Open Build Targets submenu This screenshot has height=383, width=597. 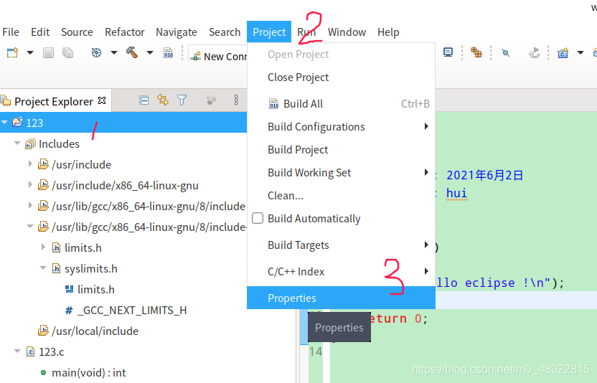pyautogui.click(x=341, y=245)
